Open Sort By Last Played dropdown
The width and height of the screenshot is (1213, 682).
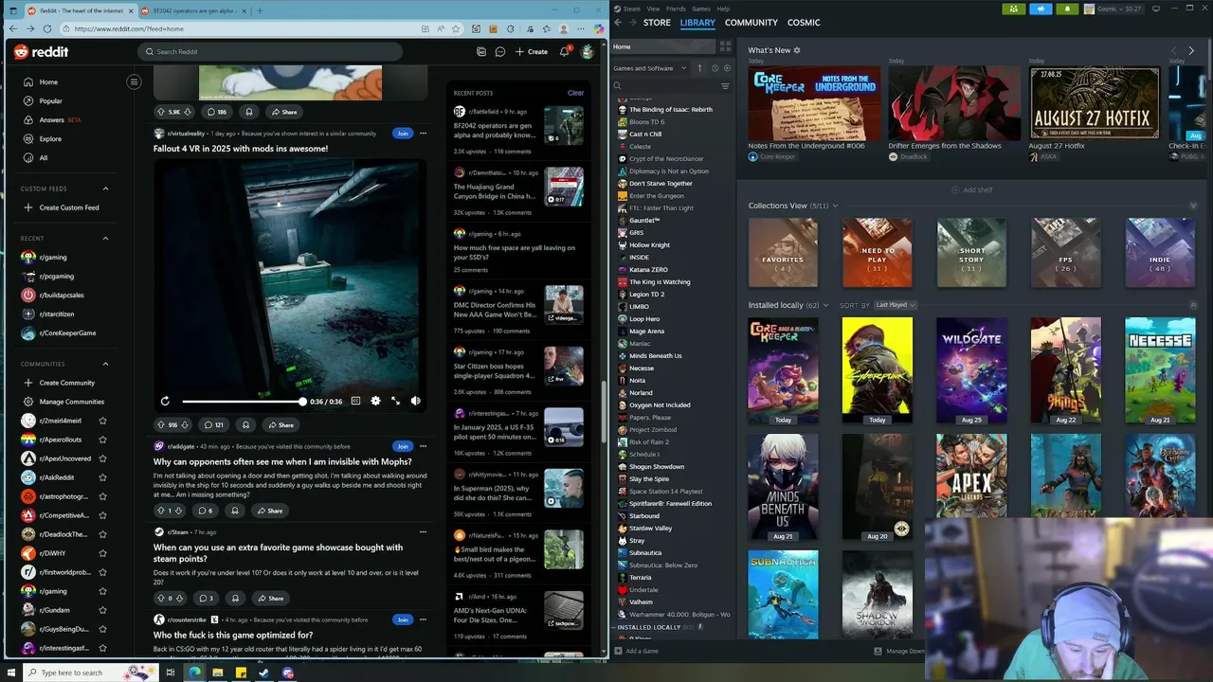pos(895,305)
